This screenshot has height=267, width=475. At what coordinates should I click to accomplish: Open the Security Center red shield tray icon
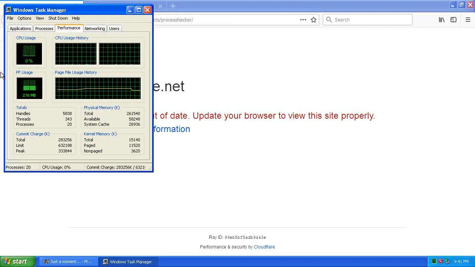click(440, 261)
